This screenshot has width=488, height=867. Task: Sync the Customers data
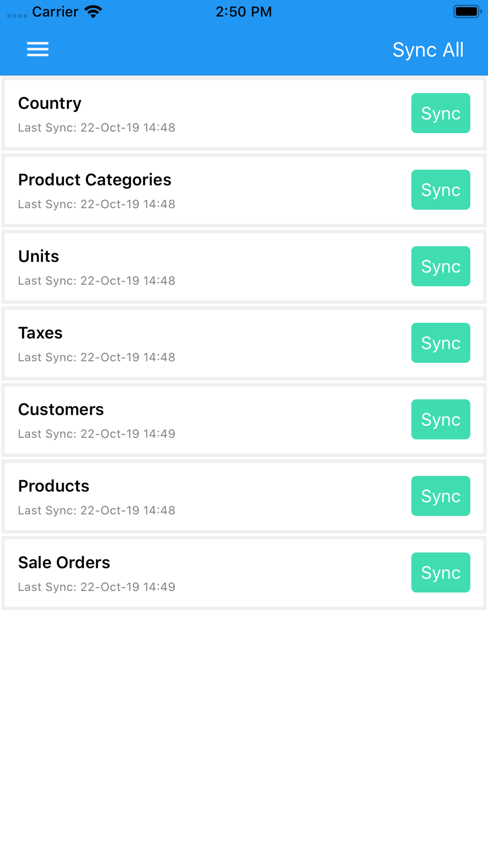click(x=440, y=419)
